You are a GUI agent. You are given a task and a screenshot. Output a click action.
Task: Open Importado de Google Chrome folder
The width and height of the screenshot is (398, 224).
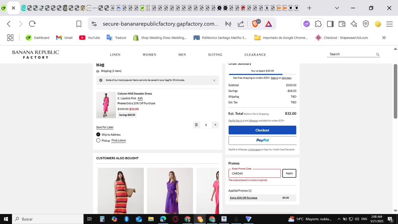tap(281, 38)
